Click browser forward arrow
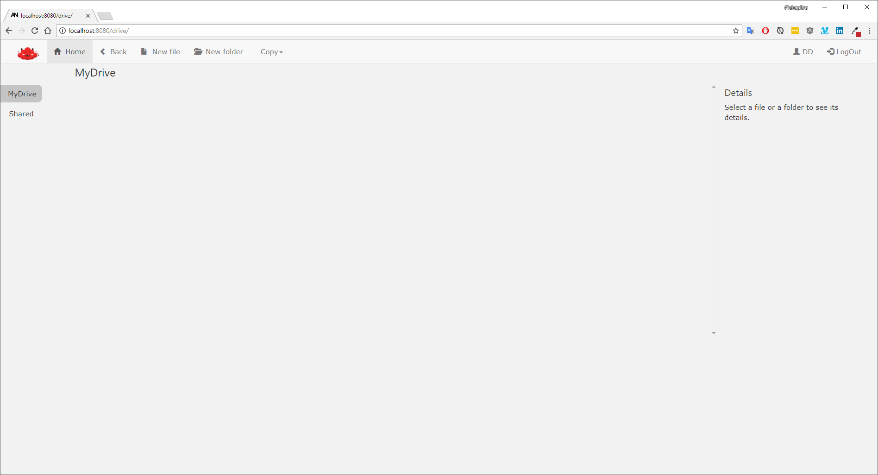The image size is (878, 475). tap(22, 31)
